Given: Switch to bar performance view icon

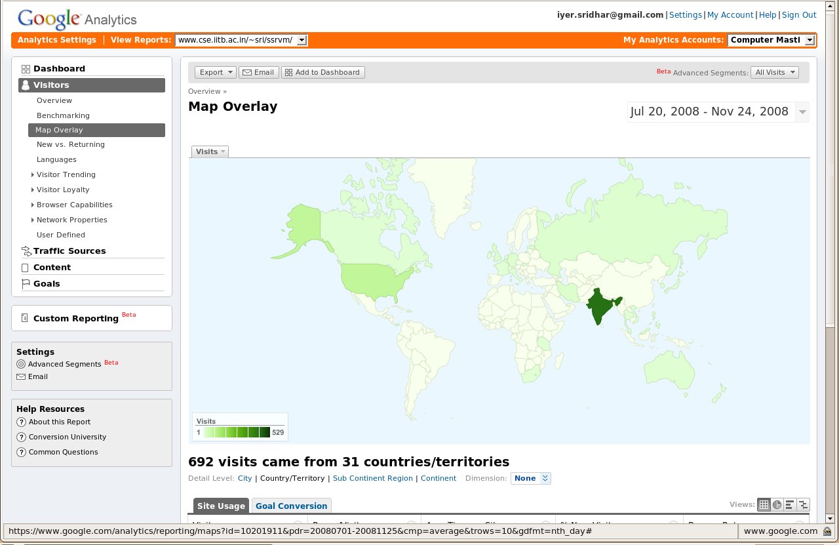Looking at the screenshot, I should pyautogui.click(x=790, y=504).
